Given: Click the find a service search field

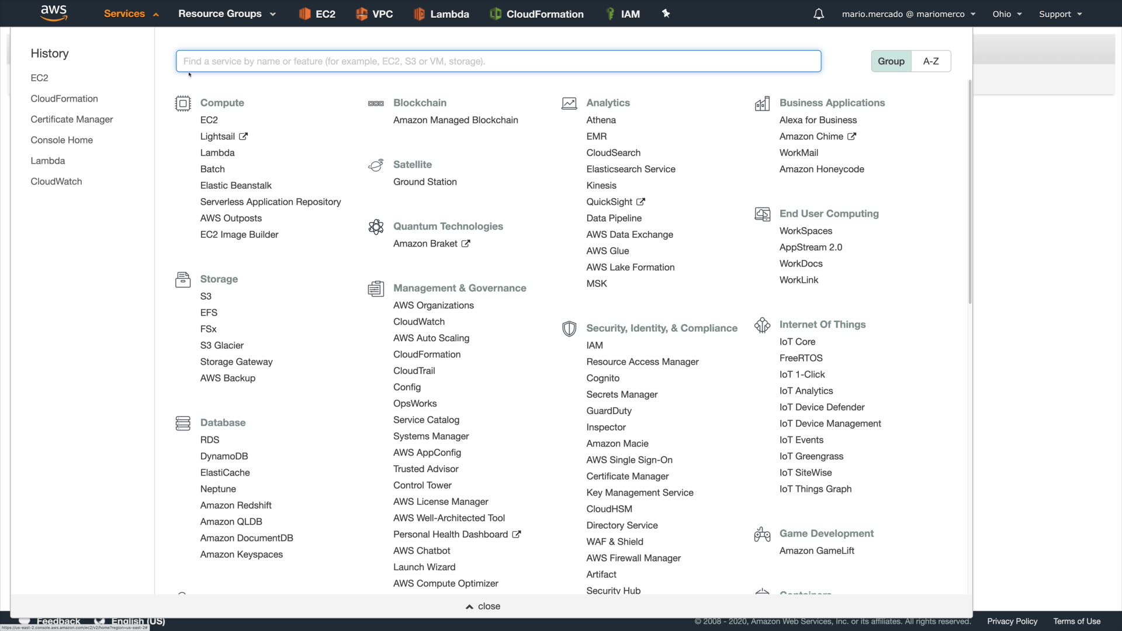Looking at the screenshot, I should pos(498,61).
